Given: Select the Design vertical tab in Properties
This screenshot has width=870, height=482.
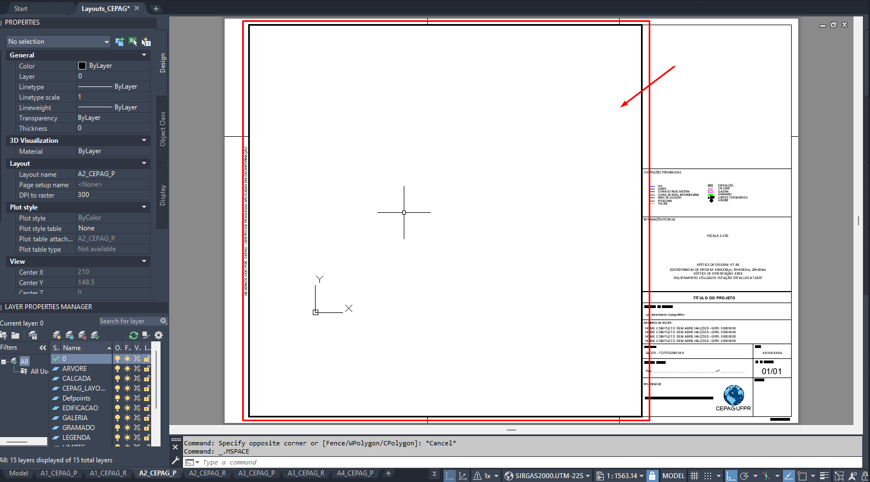Looking at the screenshot, I should (x=163, y=63).
